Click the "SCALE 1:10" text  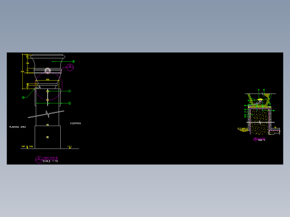(x=50, y=161)
